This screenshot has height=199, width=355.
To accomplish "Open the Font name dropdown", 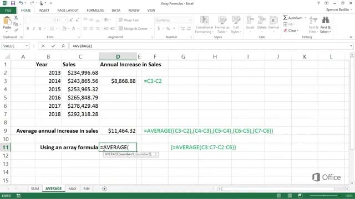I will click(x=54, y=20).
